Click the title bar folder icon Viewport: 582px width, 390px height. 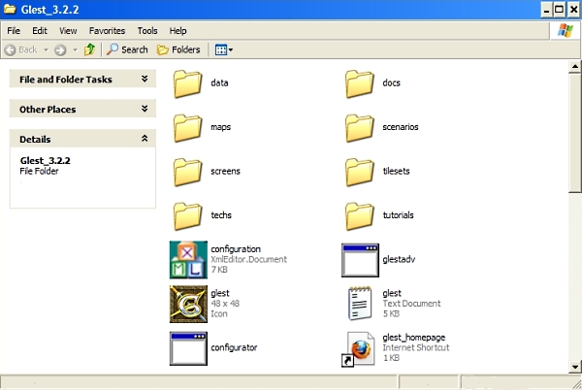coord(10,10)
